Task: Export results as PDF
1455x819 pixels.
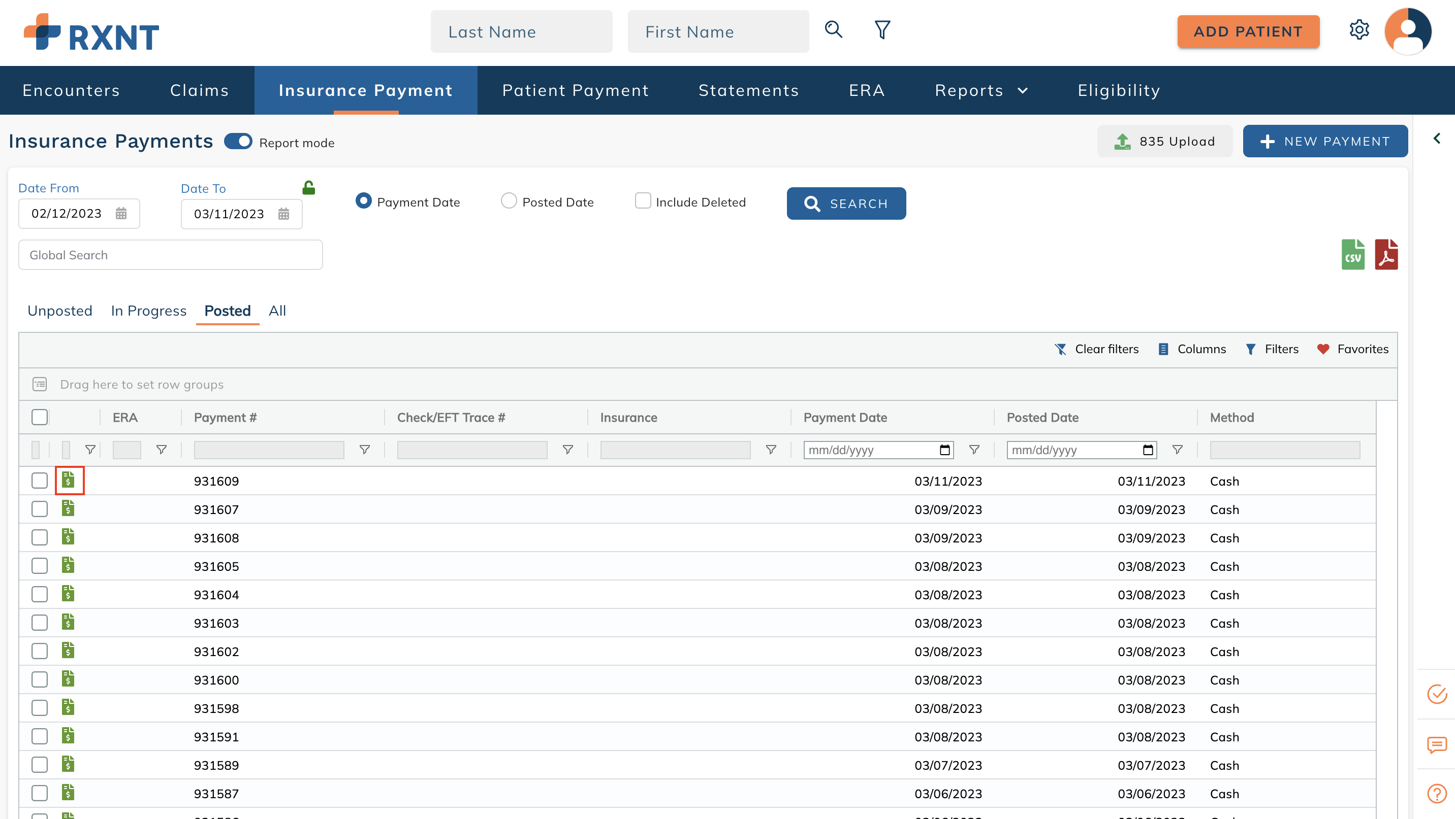Action: [1386, 254]
